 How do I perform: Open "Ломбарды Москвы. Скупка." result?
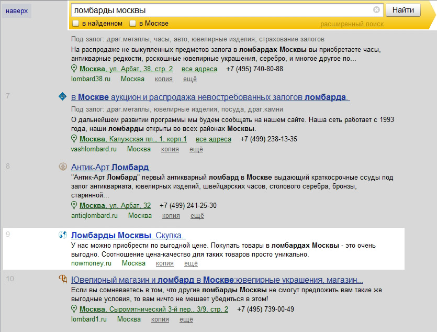[128, 235]
